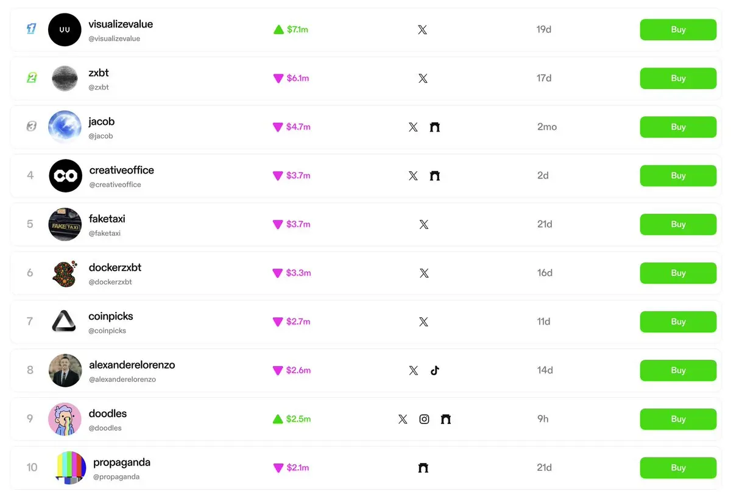This screenshot has height=494, width=731.
Task: Open the creativeoffice profile name link
Action: click(122, 170)
